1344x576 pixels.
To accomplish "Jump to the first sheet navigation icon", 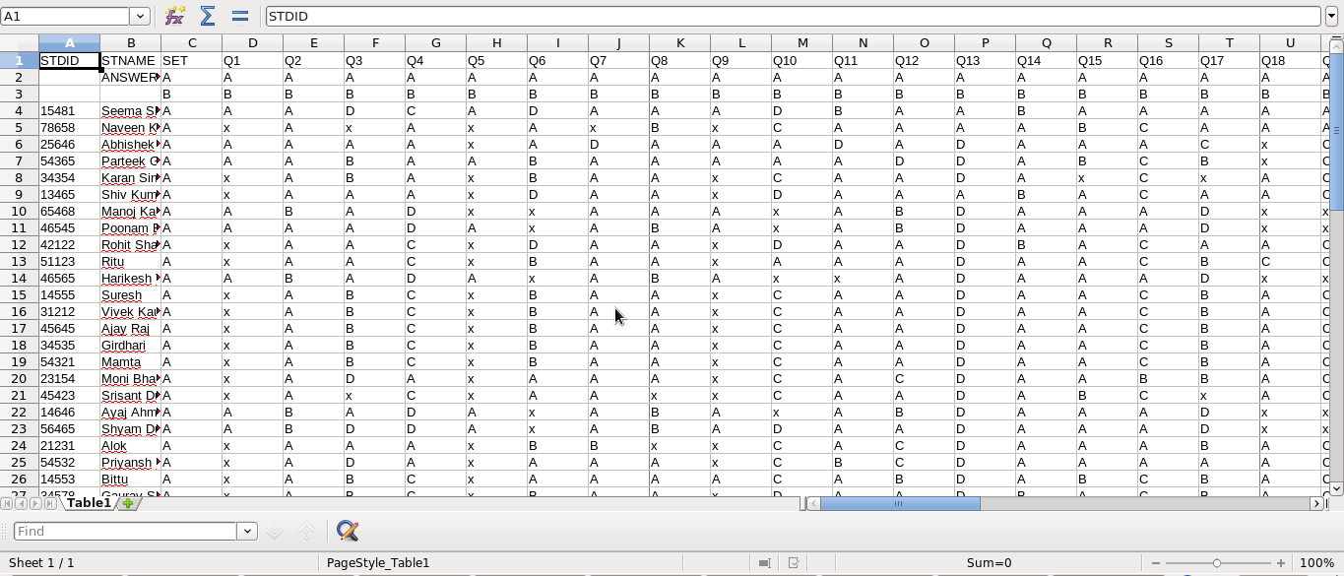I will pos(8,502).
